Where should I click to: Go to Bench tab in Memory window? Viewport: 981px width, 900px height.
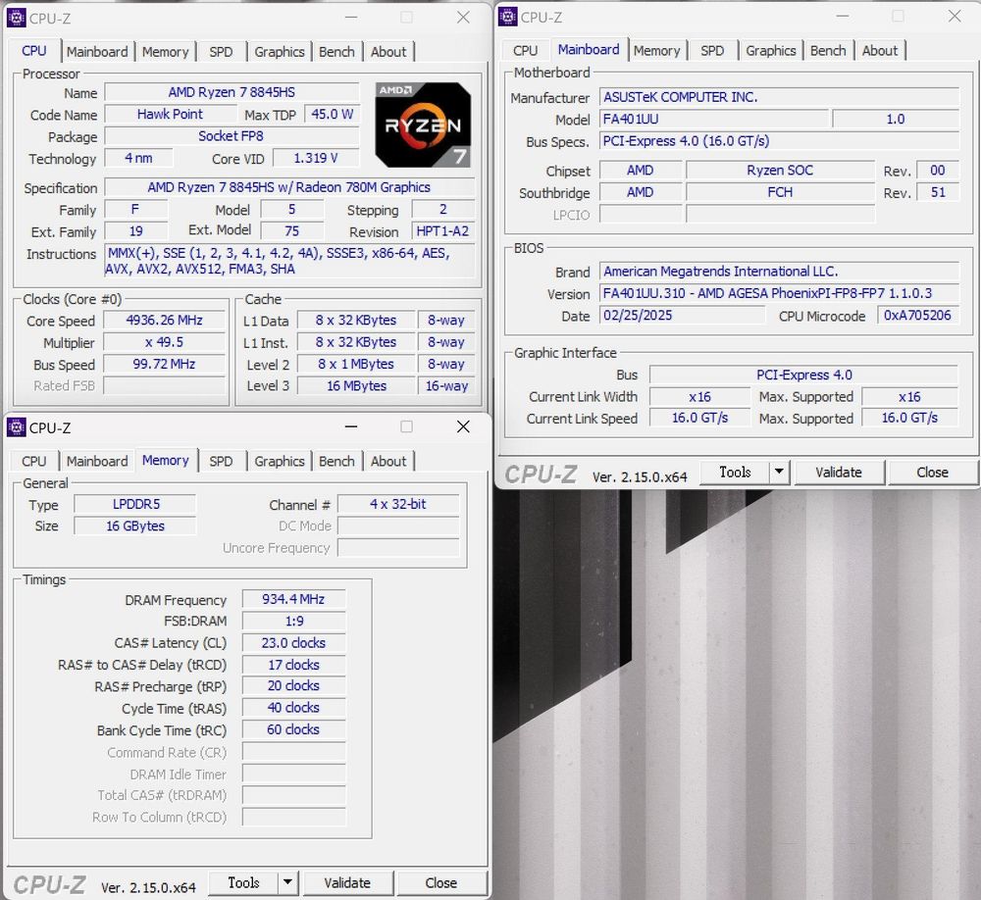[336, 462]
